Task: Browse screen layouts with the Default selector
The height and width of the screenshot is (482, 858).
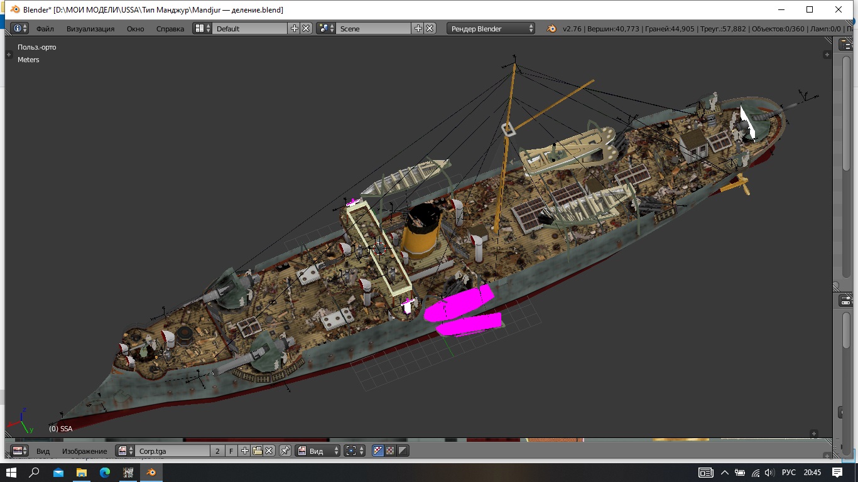Action: click(x=202, y=28)
